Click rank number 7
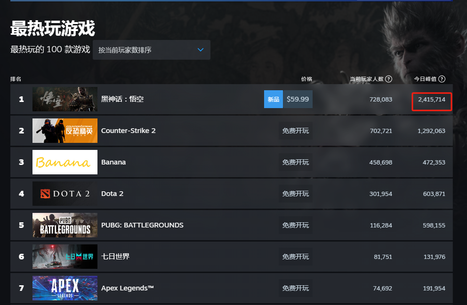Viewport: 467px width, 305px height. click(x=22, y=289)
